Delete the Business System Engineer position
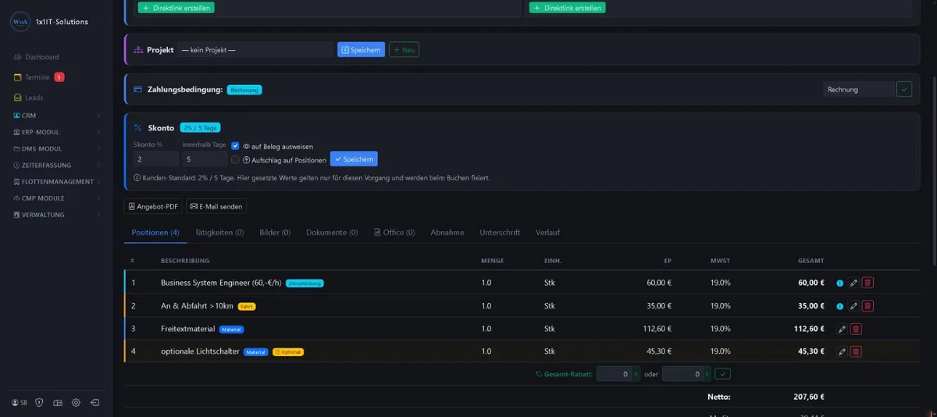The width and height of the screenshot is (937, 417). pyautogui.click(x=868, y=283)
